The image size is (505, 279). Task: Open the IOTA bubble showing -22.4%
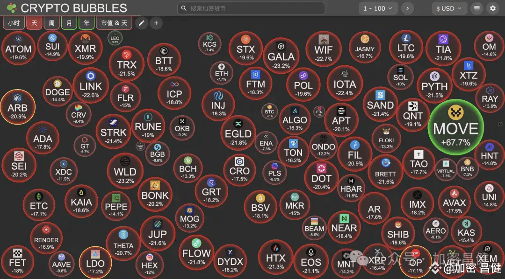point(345,83)
